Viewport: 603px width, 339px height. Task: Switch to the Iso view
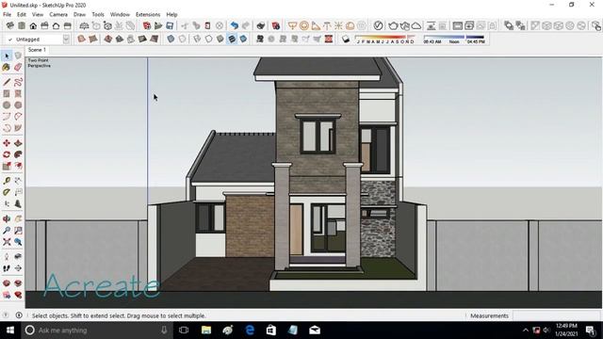click(x=10, y=25)
